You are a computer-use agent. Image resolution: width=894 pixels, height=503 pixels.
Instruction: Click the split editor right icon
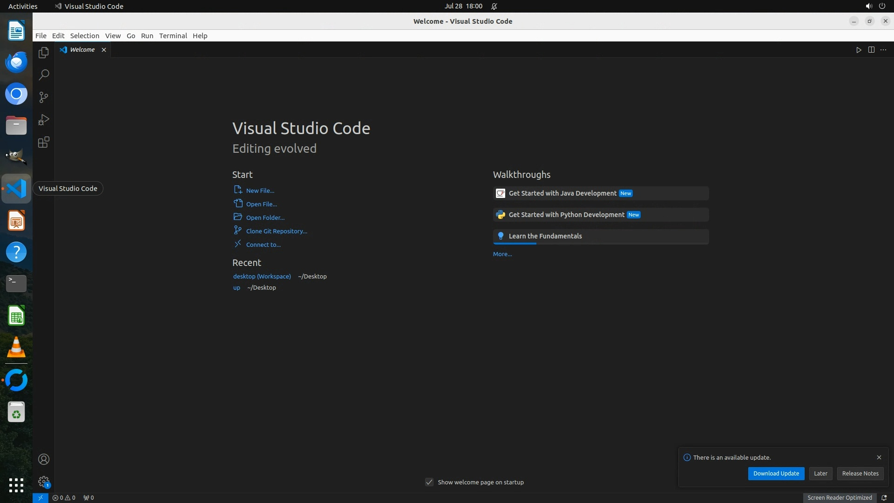click(x=871, y=50)
